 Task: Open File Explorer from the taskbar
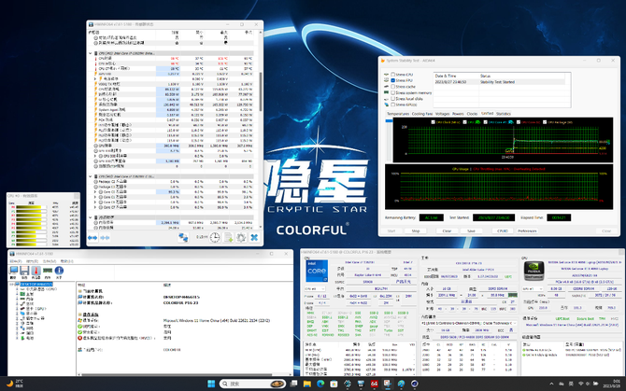point(307,384)
